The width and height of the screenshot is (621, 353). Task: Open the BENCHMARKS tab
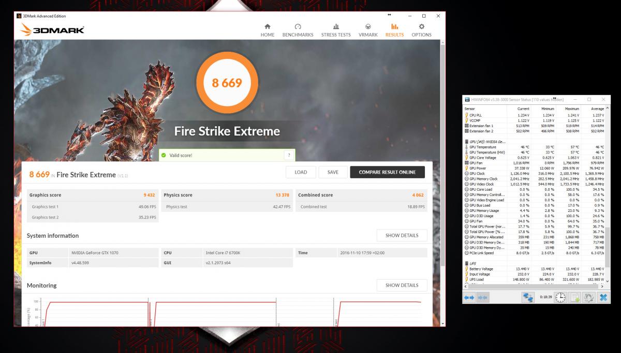point(298,30)
